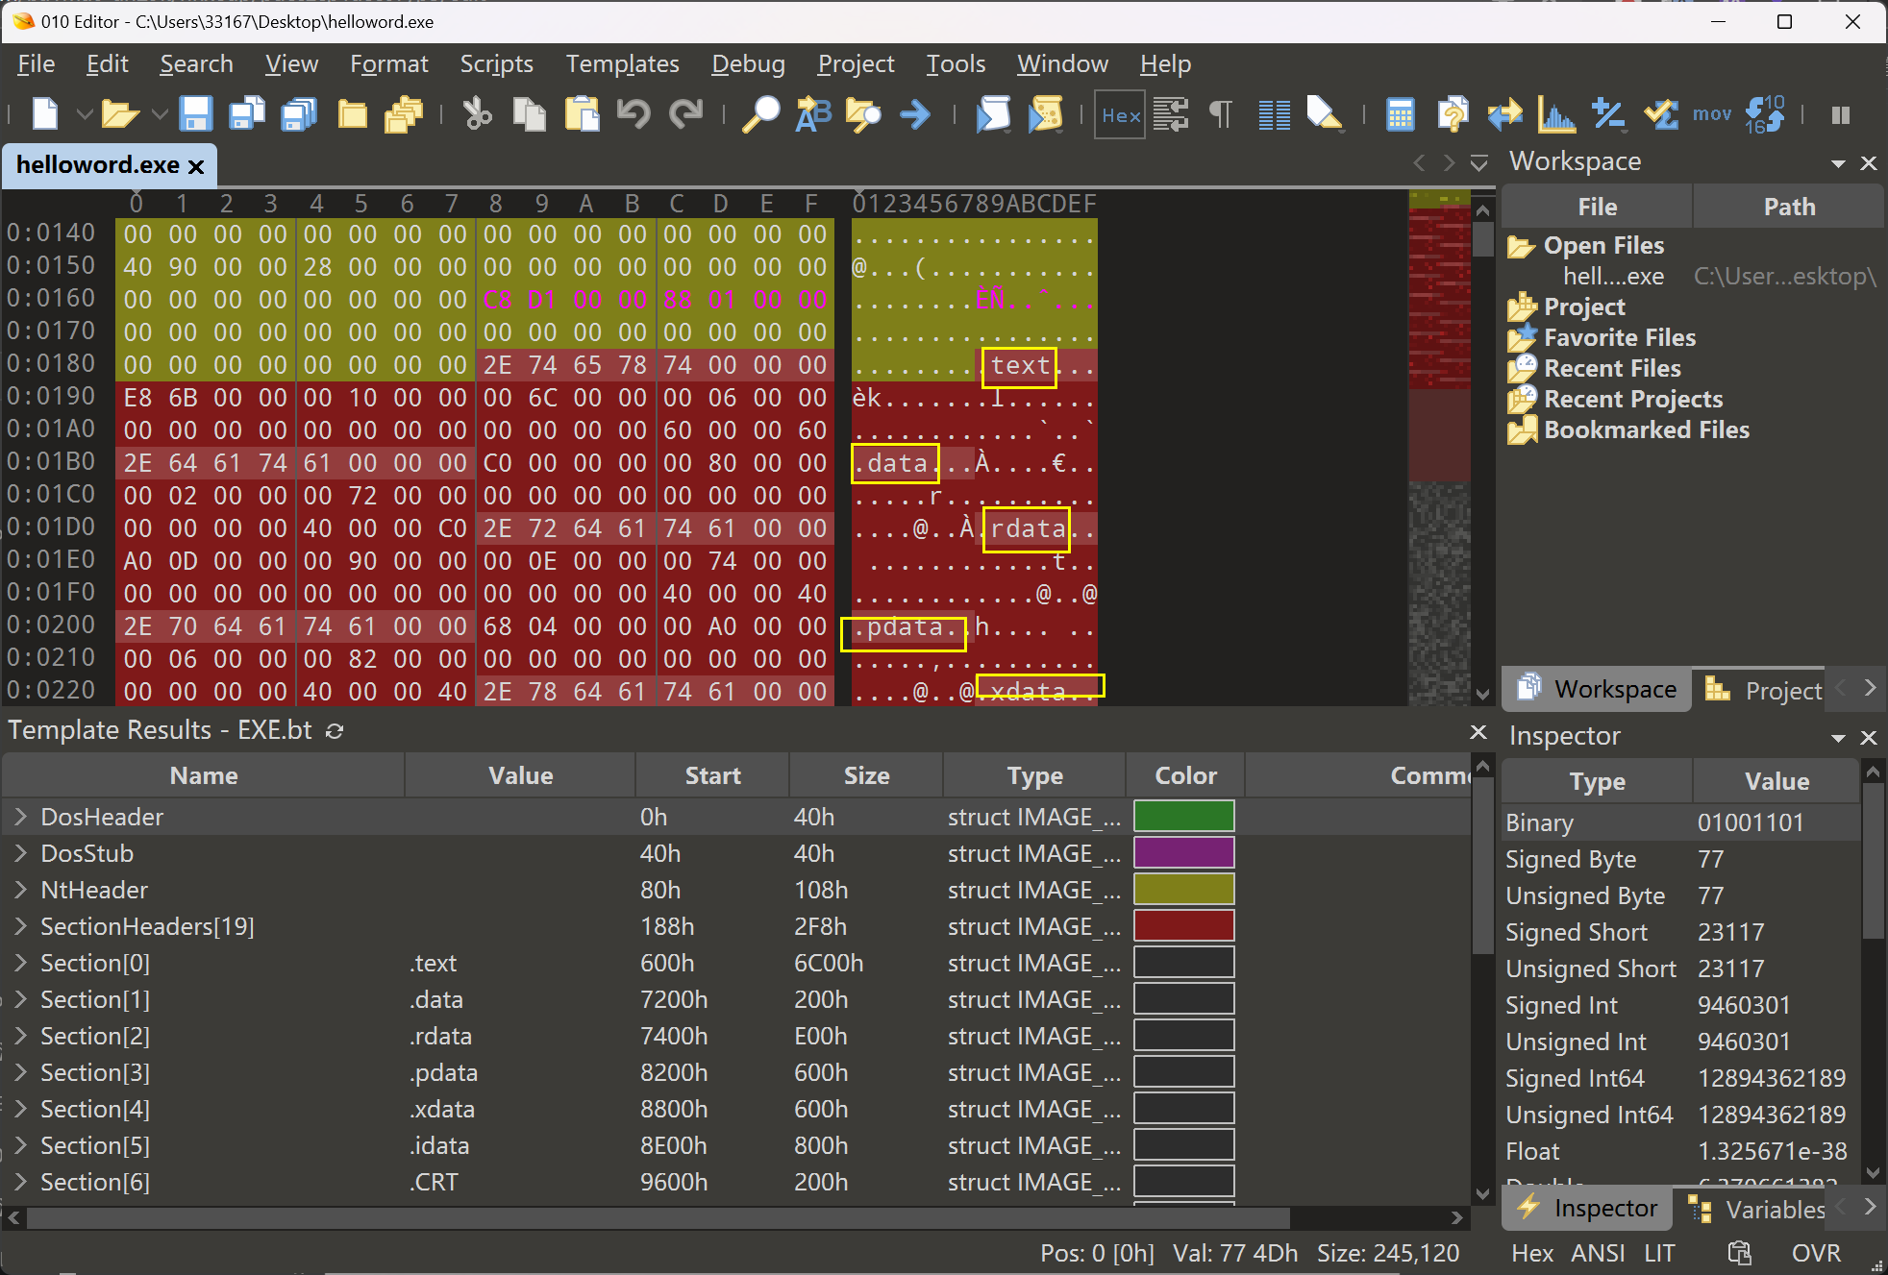Save the file with floppy disk icon
Viewport: 1888px width, 1275px height.
195,114
